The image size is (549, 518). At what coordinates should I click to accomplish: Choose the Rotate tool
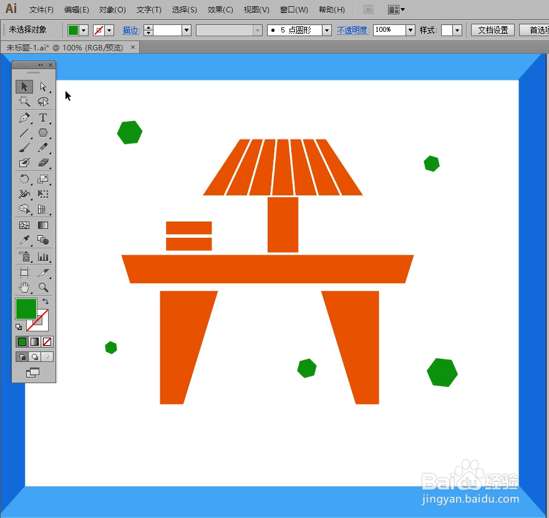(x=24, y=179)
